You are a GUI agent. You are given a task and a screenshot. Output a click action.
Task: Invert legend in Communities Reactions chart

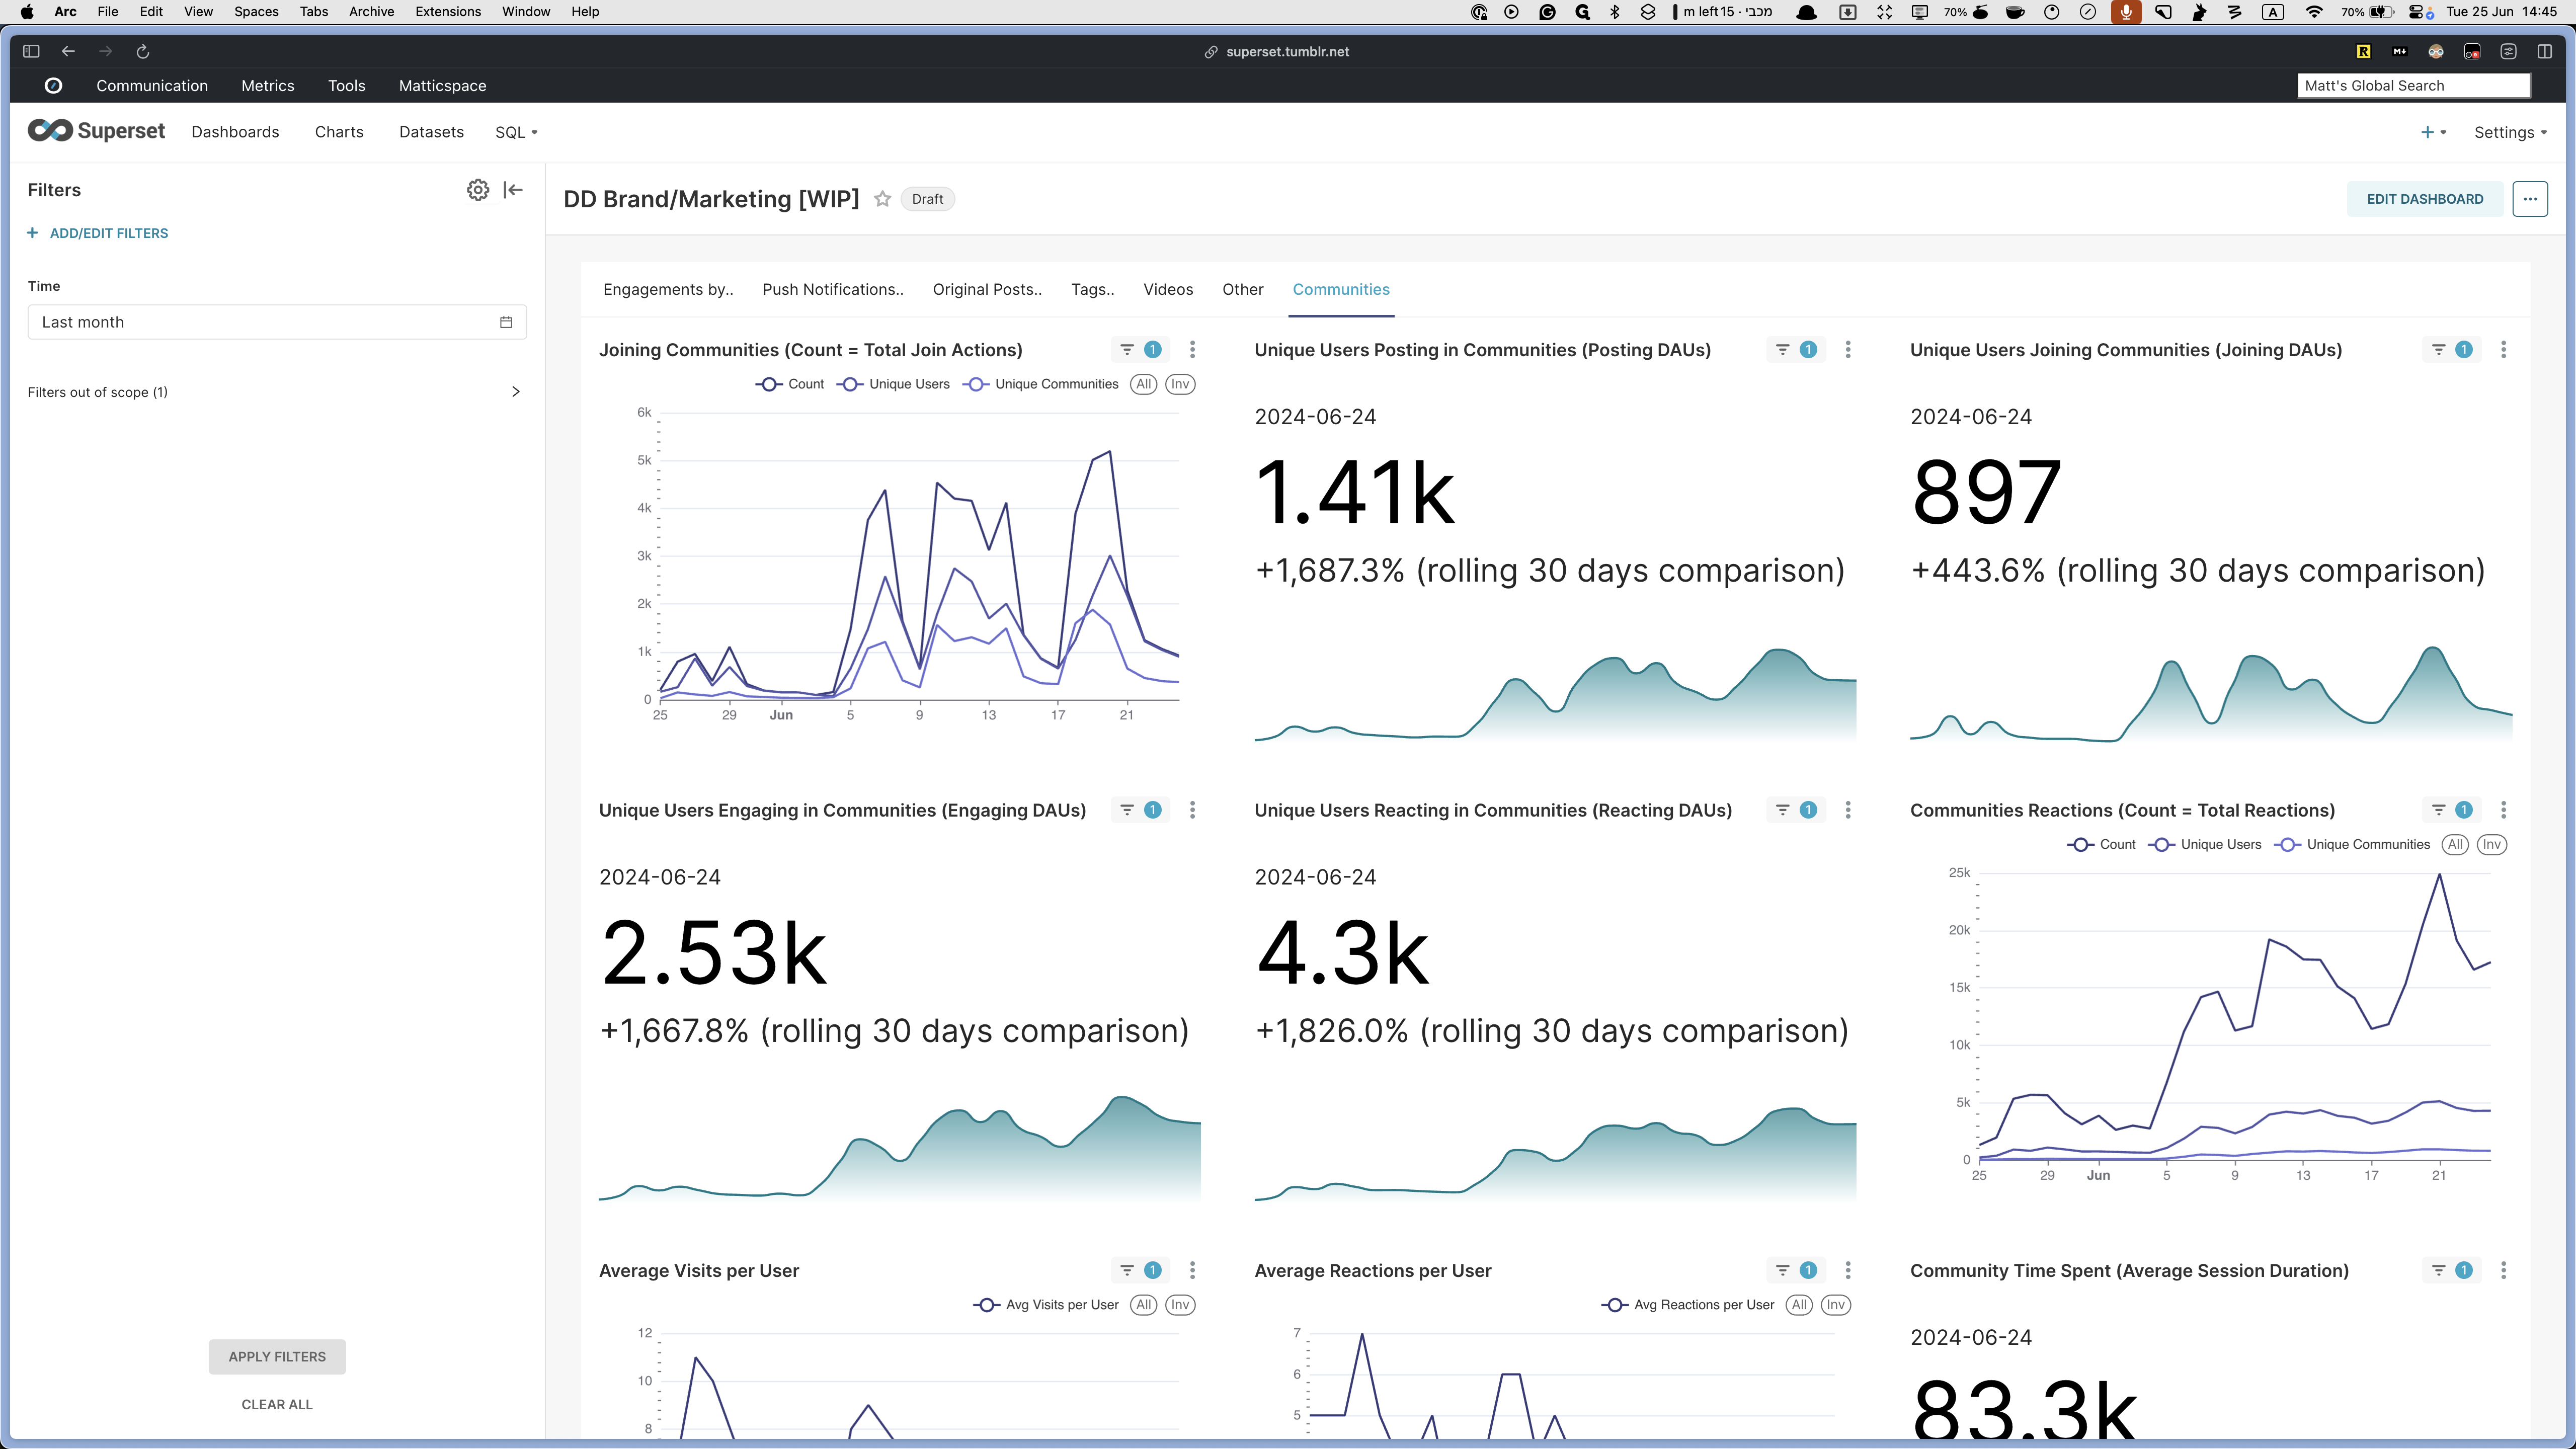[x=2492, y=844]
